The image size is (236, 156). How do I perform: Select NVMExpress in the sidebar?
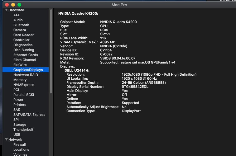[x=24, y=85]
